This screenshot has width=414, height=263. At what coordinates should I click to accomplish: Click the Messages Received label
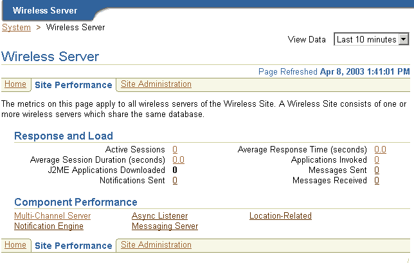pyautogui.click(x=330, y=180)
